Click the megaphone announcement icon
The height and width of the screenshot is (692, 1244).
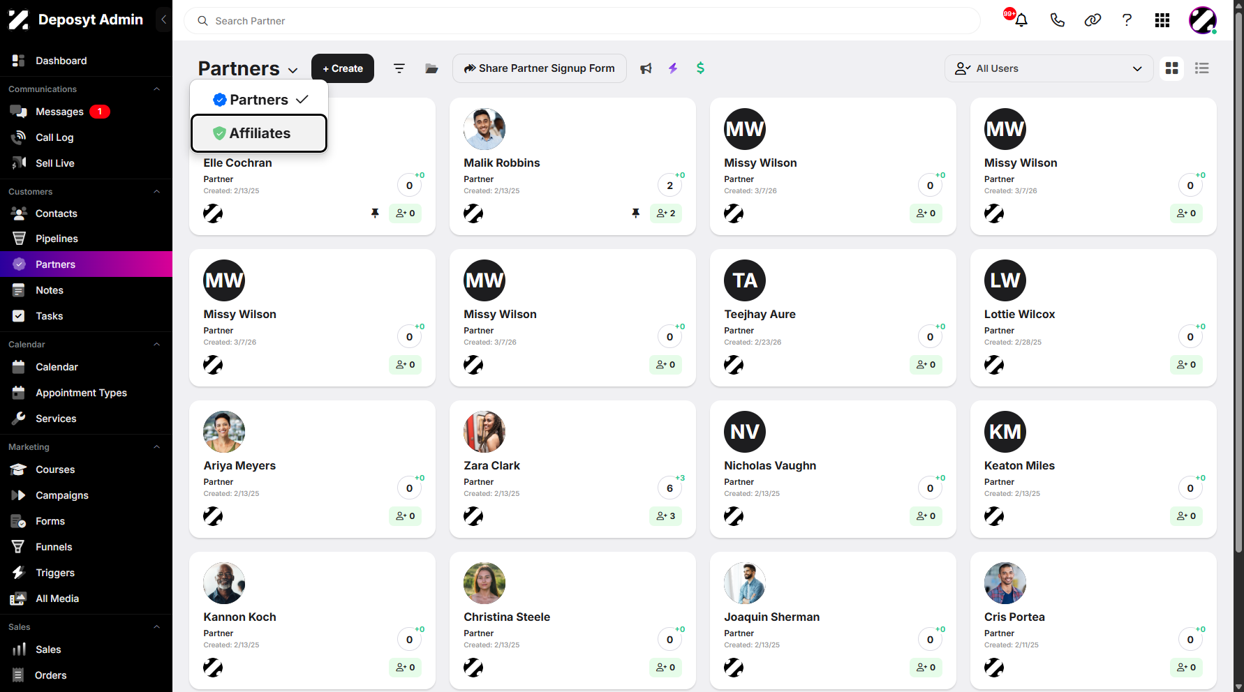[646, 68]
